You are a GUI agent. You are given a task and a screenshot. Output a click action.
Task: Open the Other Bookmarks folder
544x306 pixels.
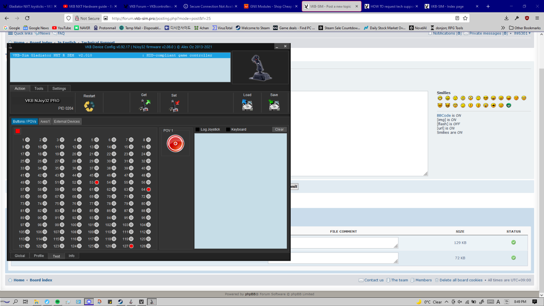525,28
